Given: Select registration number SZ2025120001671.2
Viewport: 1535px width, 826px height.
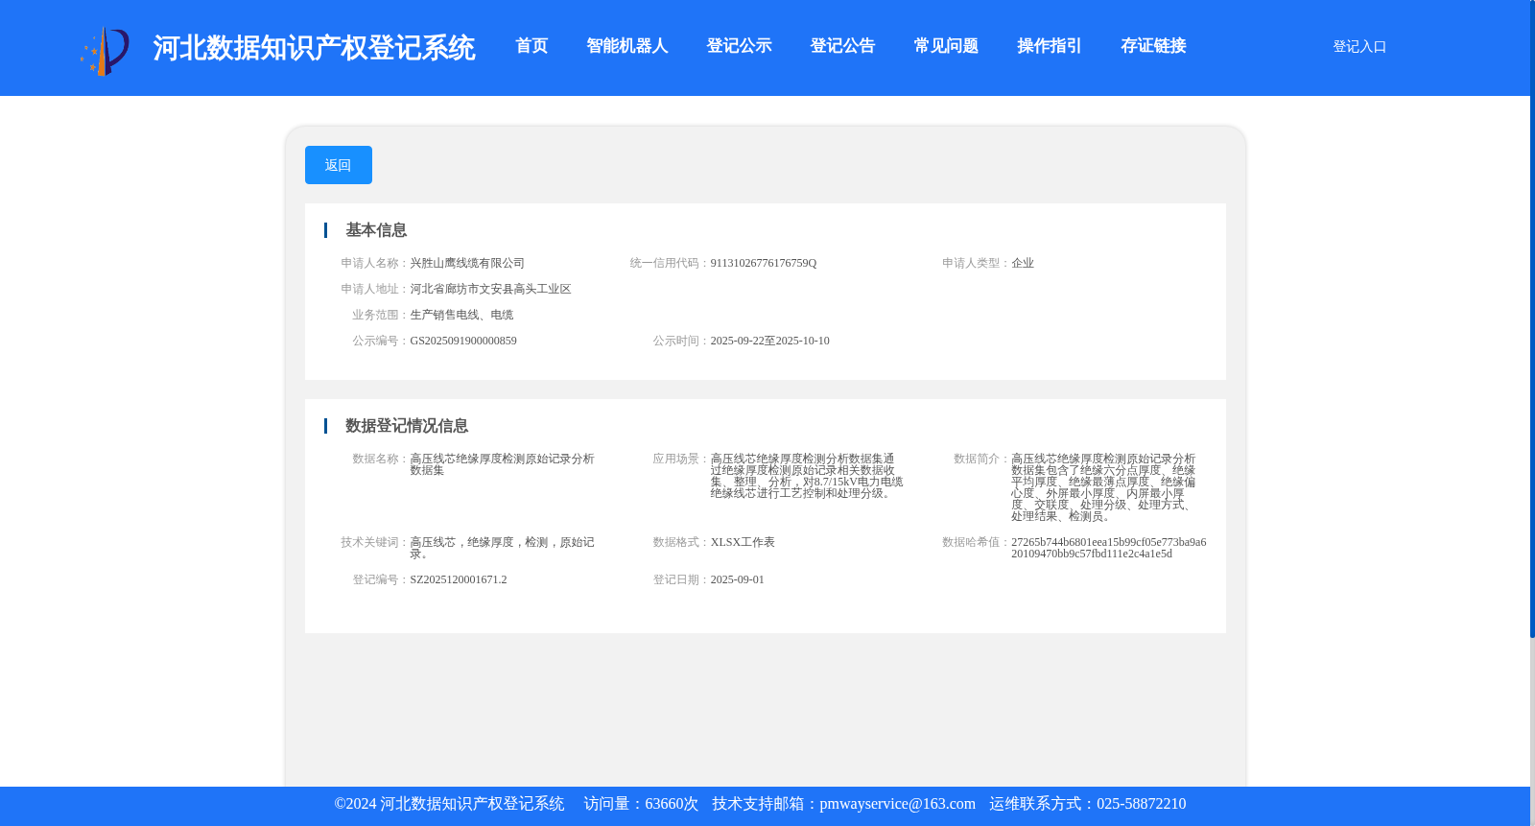Looking at the screenshot, I should (459, 579).
